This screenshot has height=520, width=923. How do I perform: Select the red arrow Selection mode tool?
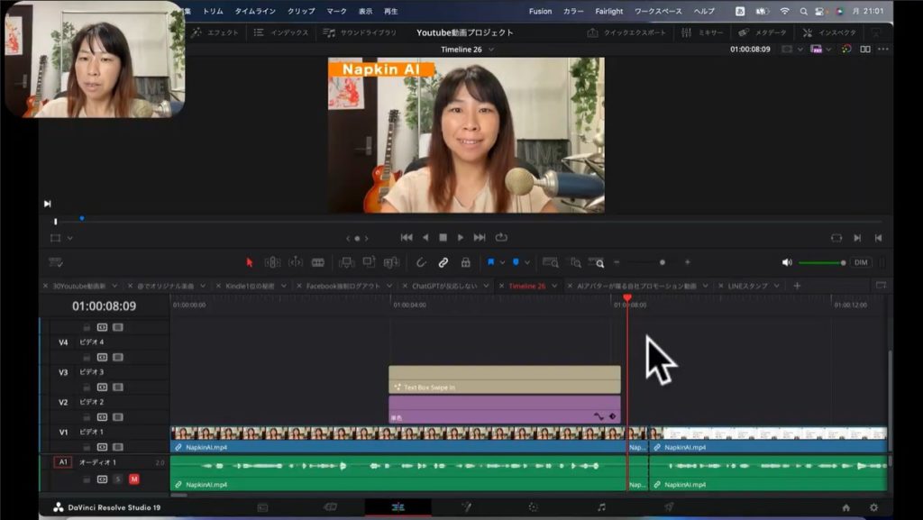pos(250,262)
